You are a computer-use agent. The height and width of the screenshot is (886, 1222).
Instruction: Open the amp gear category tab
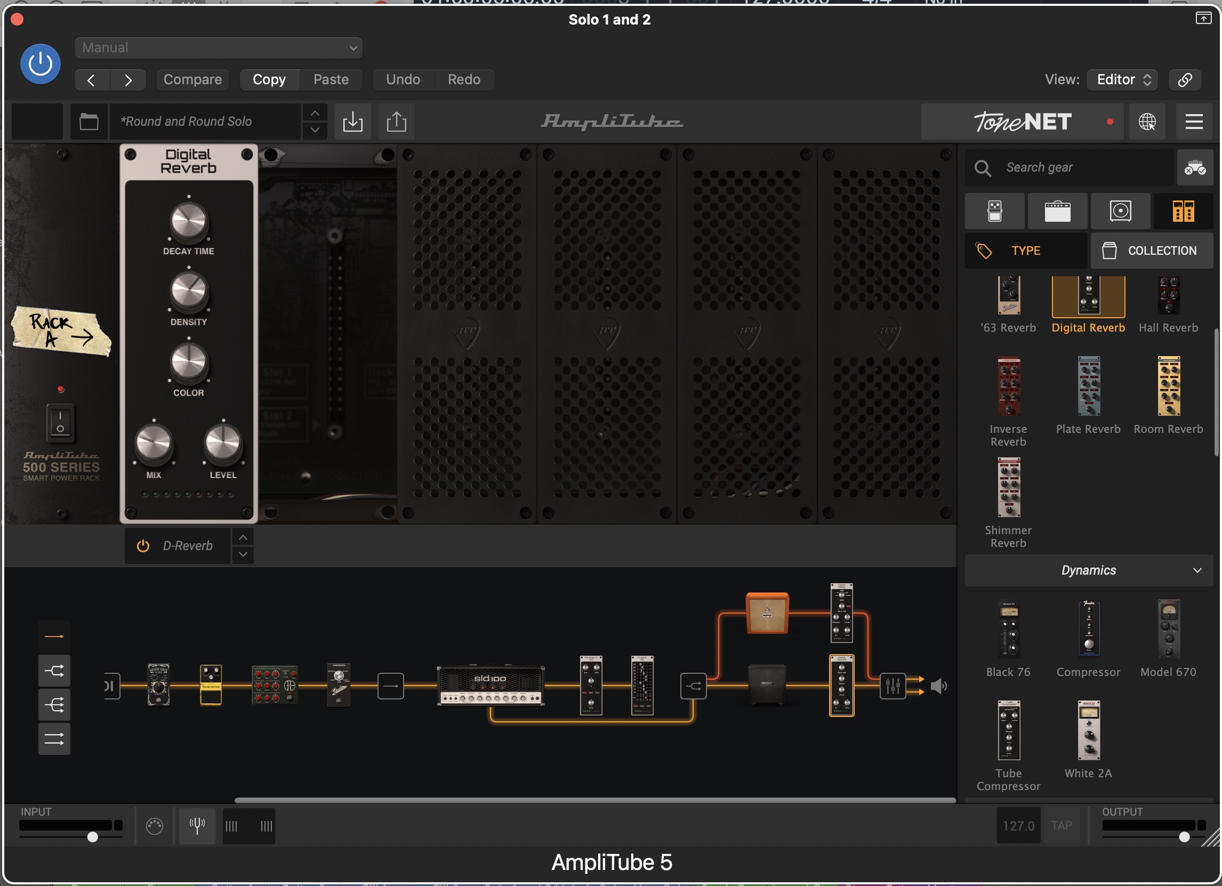coord(1058,211)
